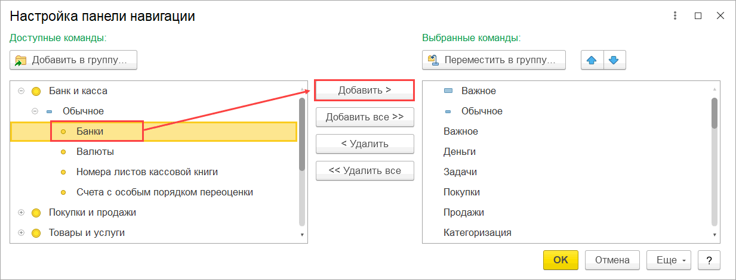Select Номера листов кассовой книги item
The width and height of the screenshot is (736, 280).
click(147, 172)
